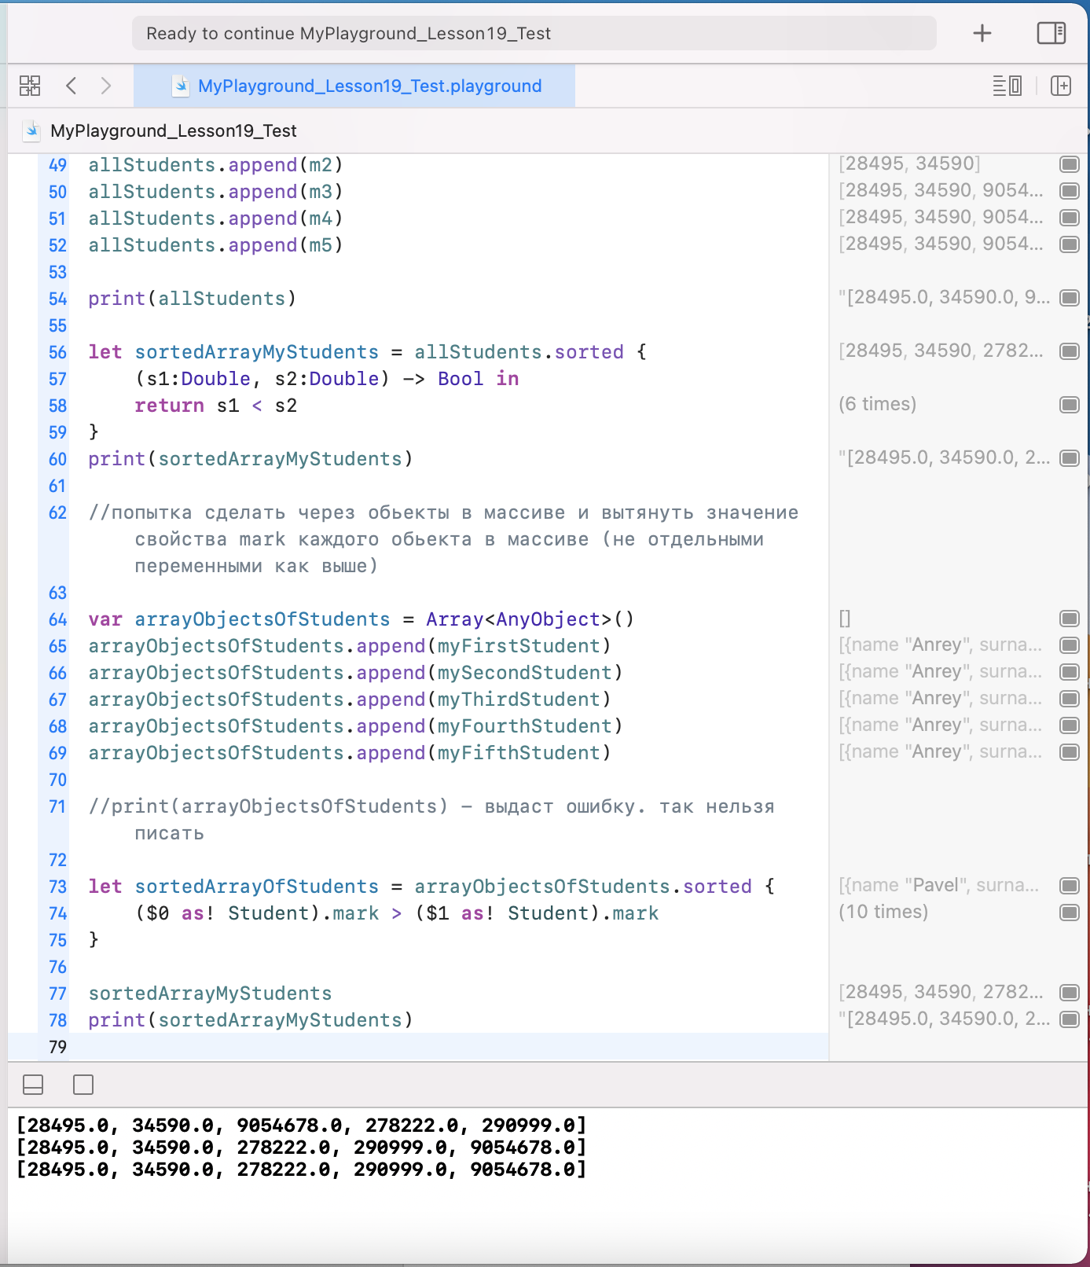The image size is (1090, 1267).
Task: Click the 'Pavel' sorted result text
Action: click(939, 885)
